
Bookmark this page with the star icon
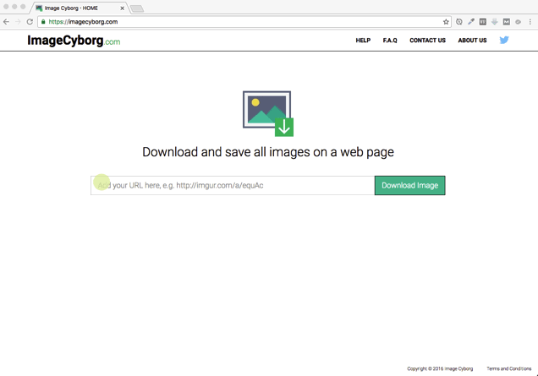coord(446,22)
